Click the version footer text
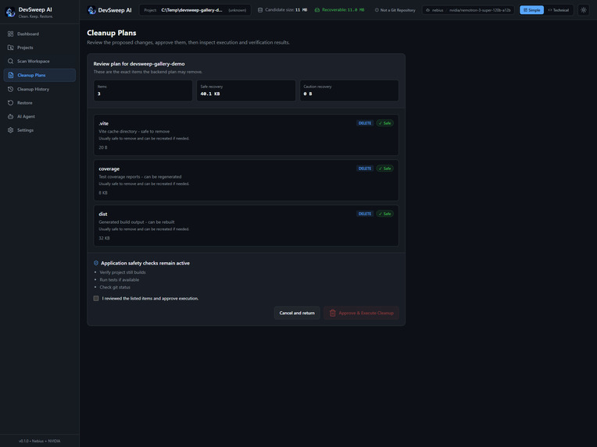The image size is (597, 447). [40, 441]
